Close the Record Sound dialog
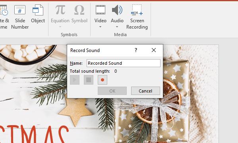This screenshot has width=238, height=143. coord(154,50)
